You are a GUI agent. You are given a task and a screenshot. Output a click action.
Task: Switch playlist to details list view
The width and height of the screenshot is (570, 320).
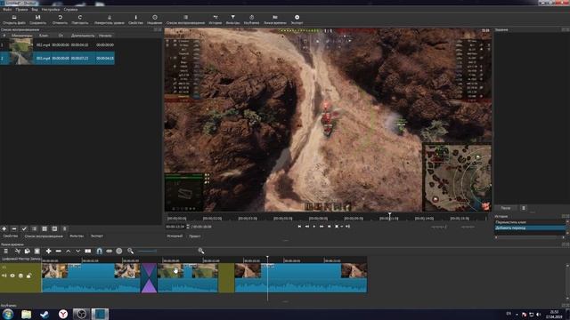coord(34,229)
